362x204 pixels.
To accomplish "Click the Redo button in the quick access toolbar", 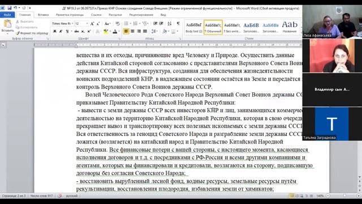I will coord(24,8).
